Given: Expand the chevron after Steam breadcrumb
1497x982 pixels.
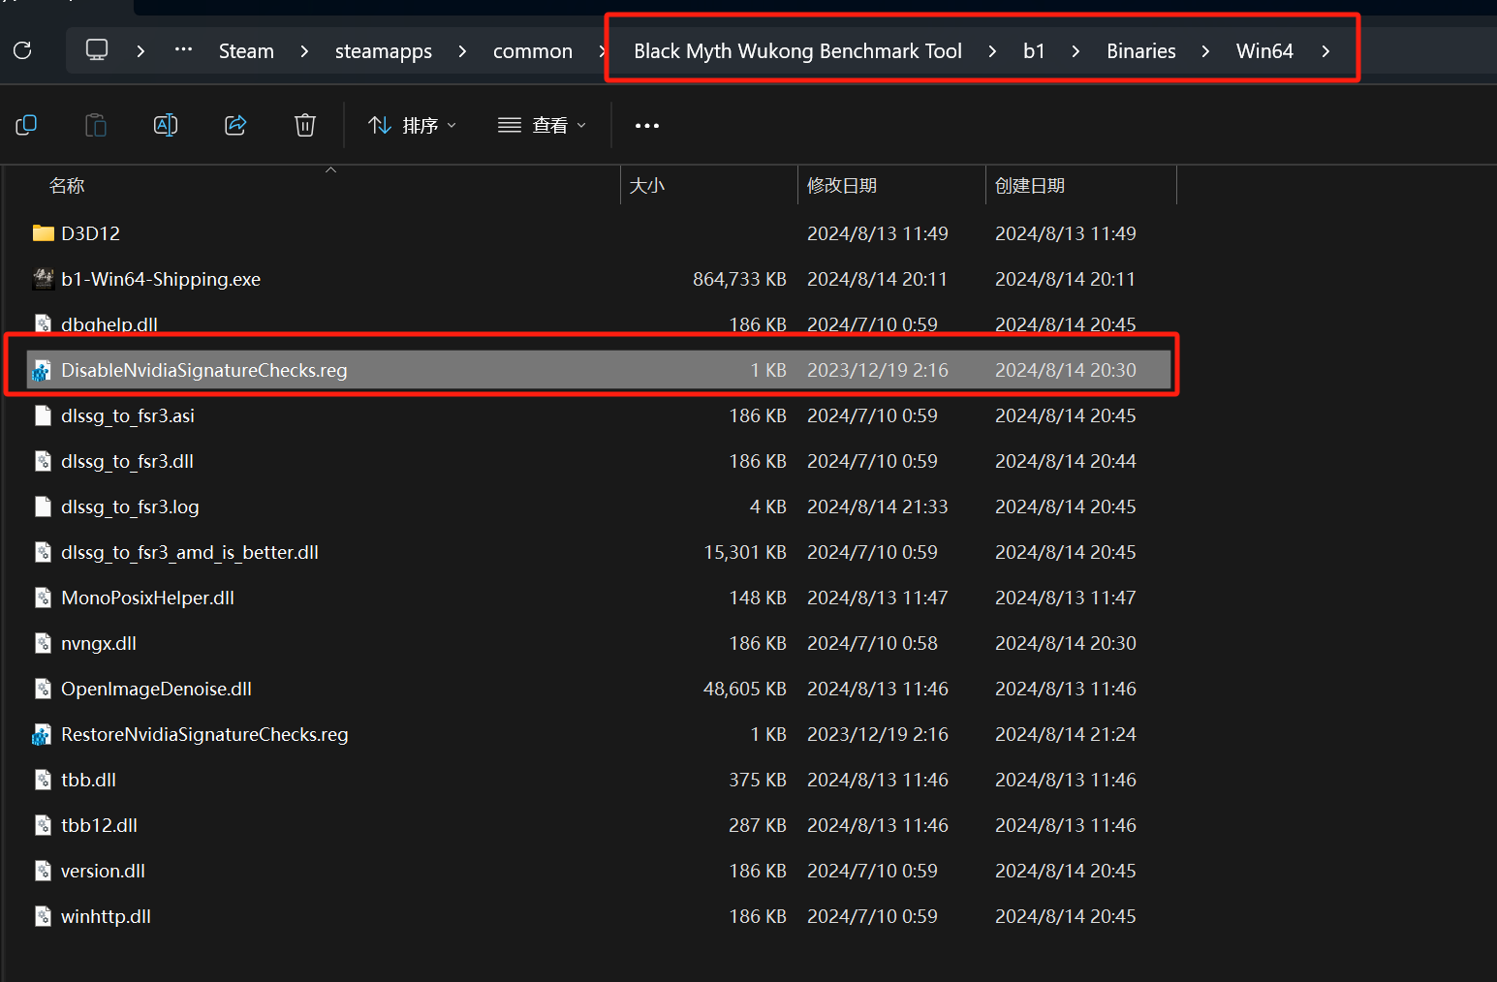Looking at the screenshot, I should (x=304, y=51).
